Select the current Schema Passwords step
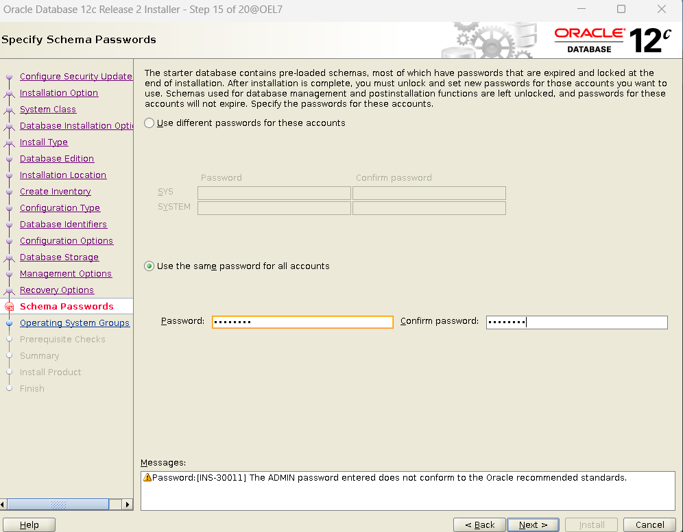 [x=67, y=307]
